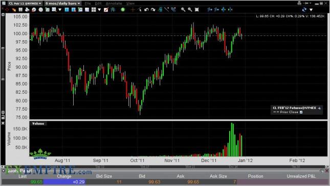The image size is (330, 186).
Task: Click the grey globe circle icon
Action: [40, 10]
